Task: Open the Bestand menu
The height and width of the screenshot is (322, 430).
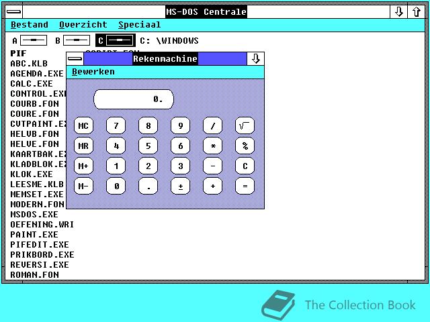Action: pyautogui.click(x=30, y=25)
